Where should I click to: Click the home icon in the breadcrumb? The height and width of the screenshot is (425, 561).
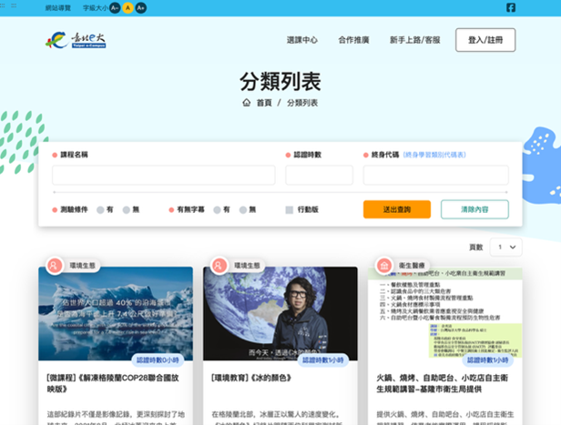point(246,103)
